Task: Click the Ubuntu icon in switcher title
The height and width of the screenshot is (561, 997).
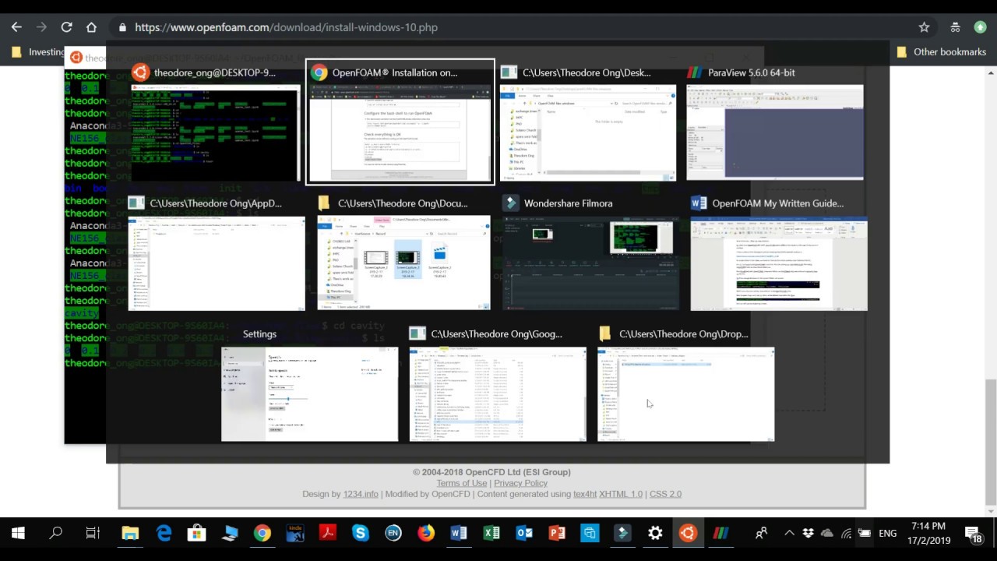Action: 140,72
